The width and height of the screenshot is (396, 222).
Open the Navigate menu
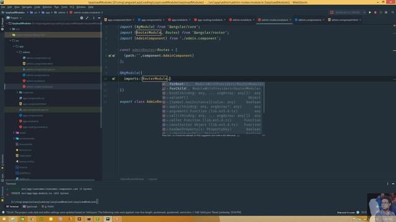coord(27,7)
